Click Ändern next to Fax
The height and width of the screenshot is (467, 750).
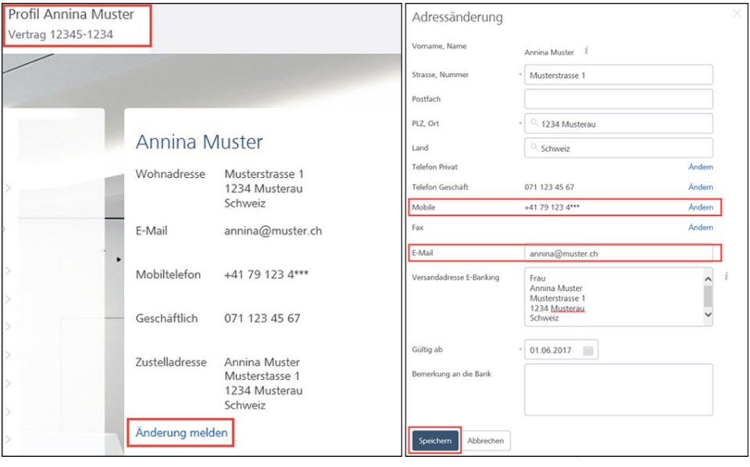(700, 228)
